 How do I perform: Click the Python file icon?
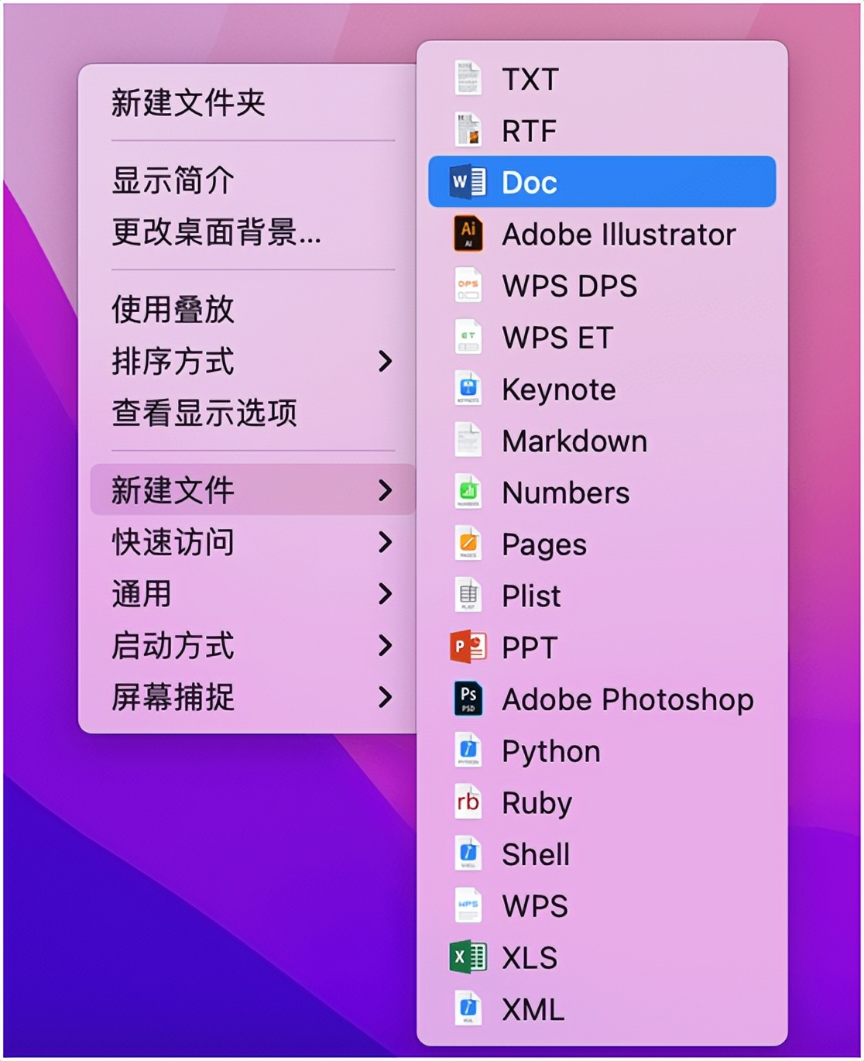pyautogui.click(x=468, y=750)
